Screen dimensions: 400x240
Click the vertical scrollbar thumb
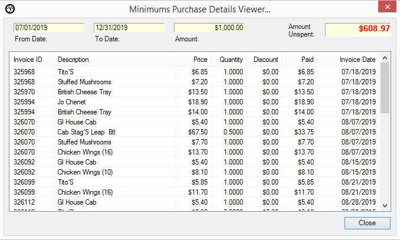(x=385, y=87)
